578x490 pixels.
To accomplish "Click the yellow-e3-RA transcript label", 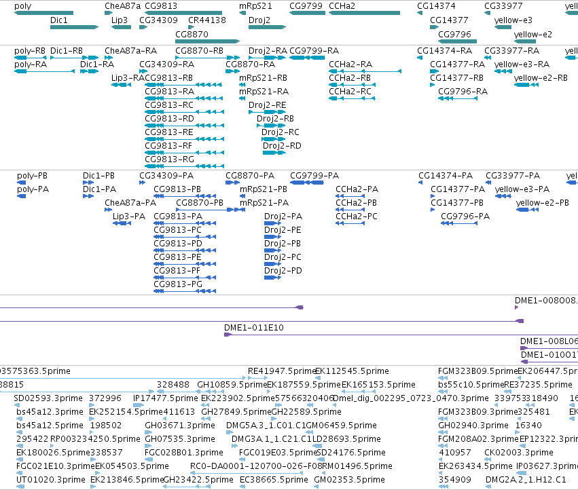I will 522,64.
